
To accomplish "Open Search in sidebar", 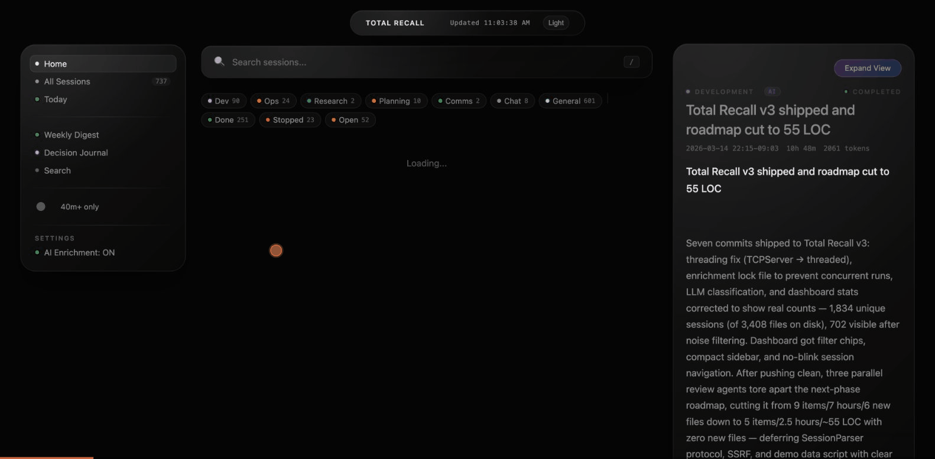I will (x=103, y=170).
